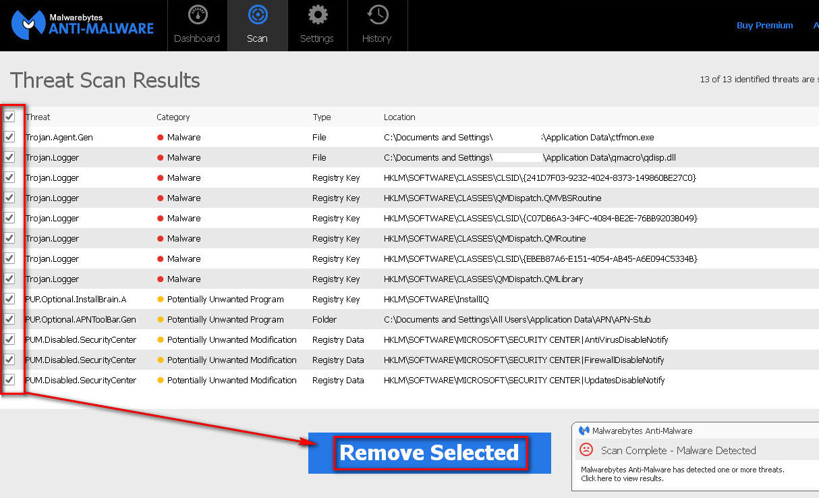Select the qmacro\qdisp.dll location text
Image resolution: width=819 pixels, height=498 pixels.
click(530, 157)
